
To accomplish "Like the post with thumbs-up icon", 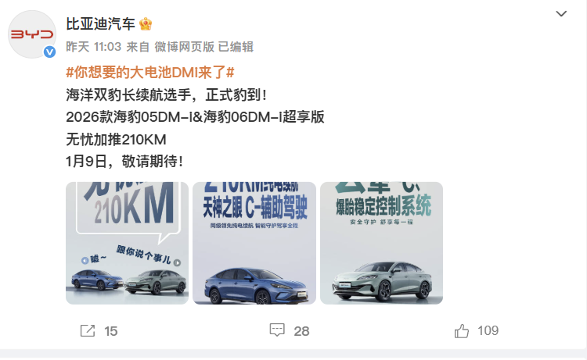I will pyautogui.click(x=462, y=331).
